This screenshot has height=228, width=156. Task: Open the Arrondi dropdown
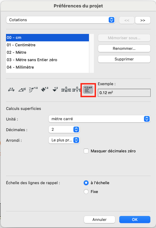point(64,140)
